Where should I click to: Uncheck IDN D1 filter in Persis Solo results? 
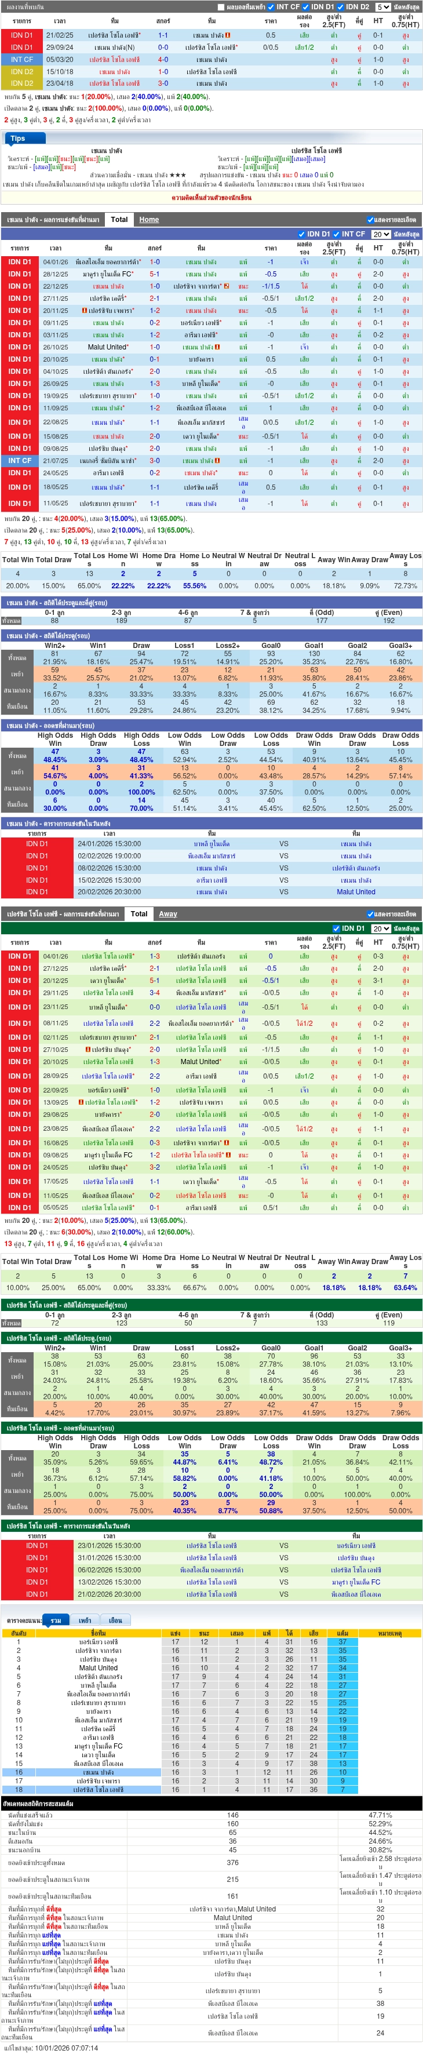[337, 929]
